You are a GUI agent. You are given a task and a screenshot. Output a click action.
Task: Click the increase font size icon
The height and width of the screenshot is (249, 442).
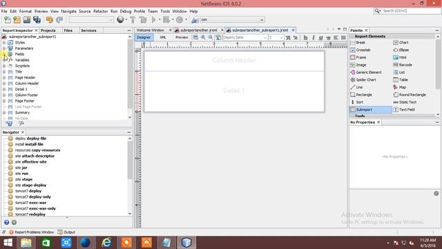tap(288, 37)
